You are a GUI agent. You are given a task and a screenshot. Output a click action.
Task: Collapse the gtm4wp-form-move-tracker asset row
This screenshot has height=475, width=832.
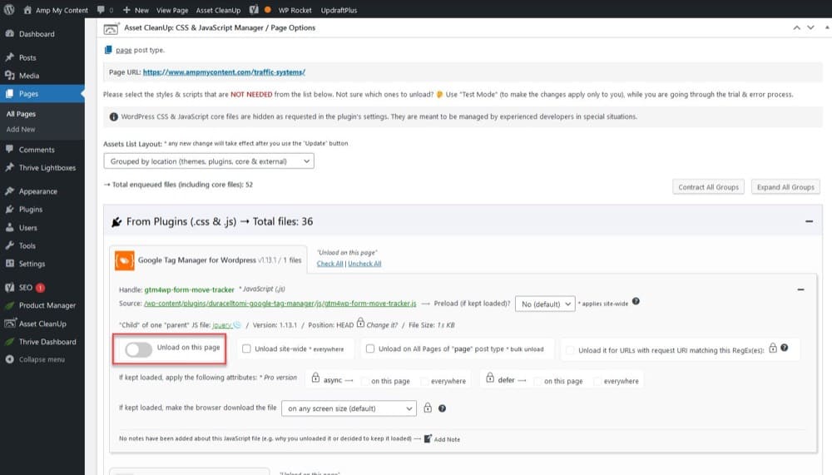[800, 289]
